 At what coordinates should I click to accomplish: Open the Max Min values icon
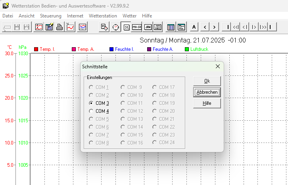click(x=181, y=27)
